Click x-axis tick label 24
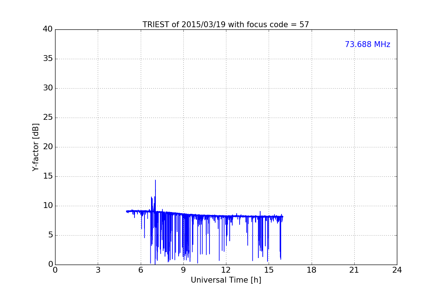 (x=397, y=270)
